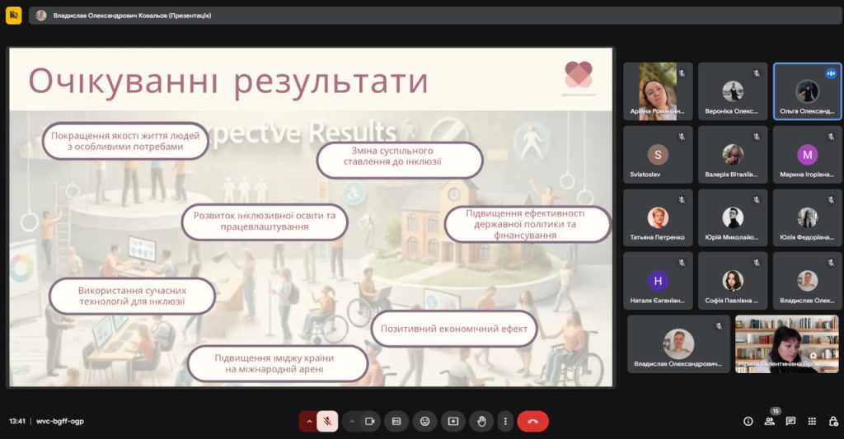
Task: Unmute the microphone
Action: [327, 421]
